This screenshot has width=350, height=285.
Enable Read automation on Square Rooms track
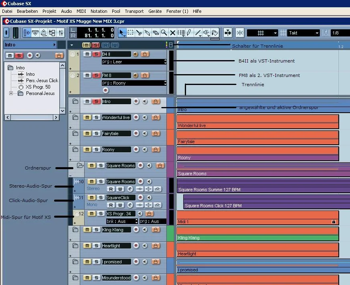tap(110, 189)
